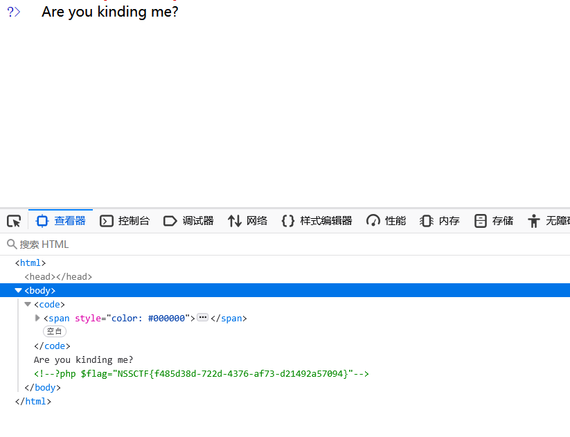
Task: Click the page text 'Are you kinding me?'
Action: [x=110, y=12]
